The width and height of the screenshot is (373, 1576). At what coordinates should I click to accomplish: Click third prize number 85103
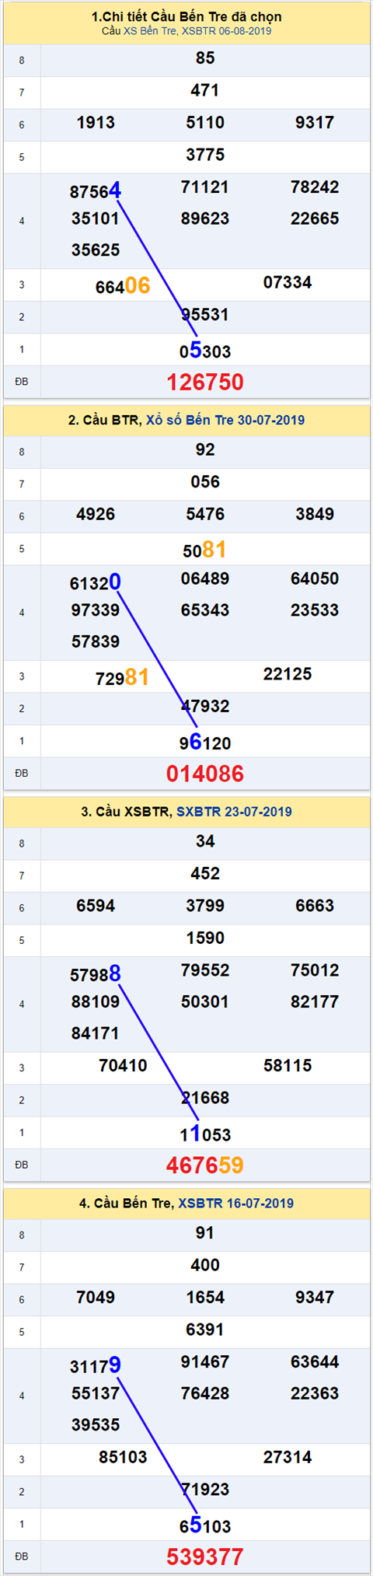pos(123,1457)
